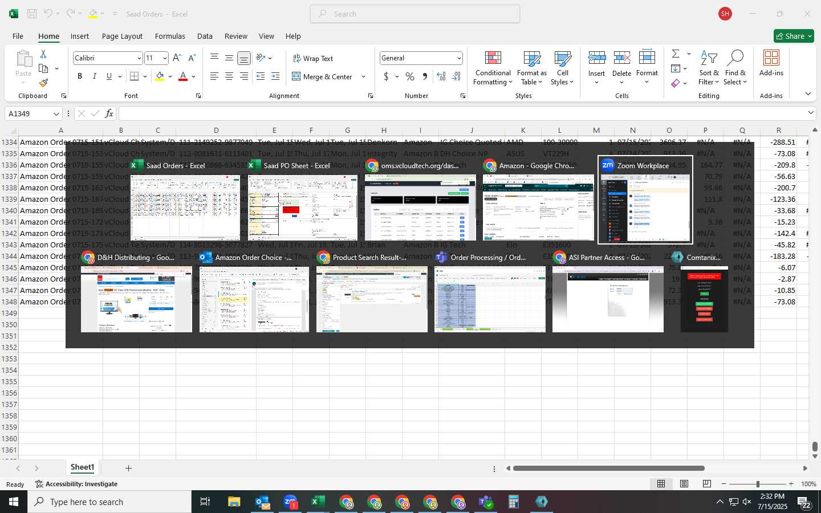Open Find & Select menu
This screenshot has height=513, width=821.
(735, 68)
